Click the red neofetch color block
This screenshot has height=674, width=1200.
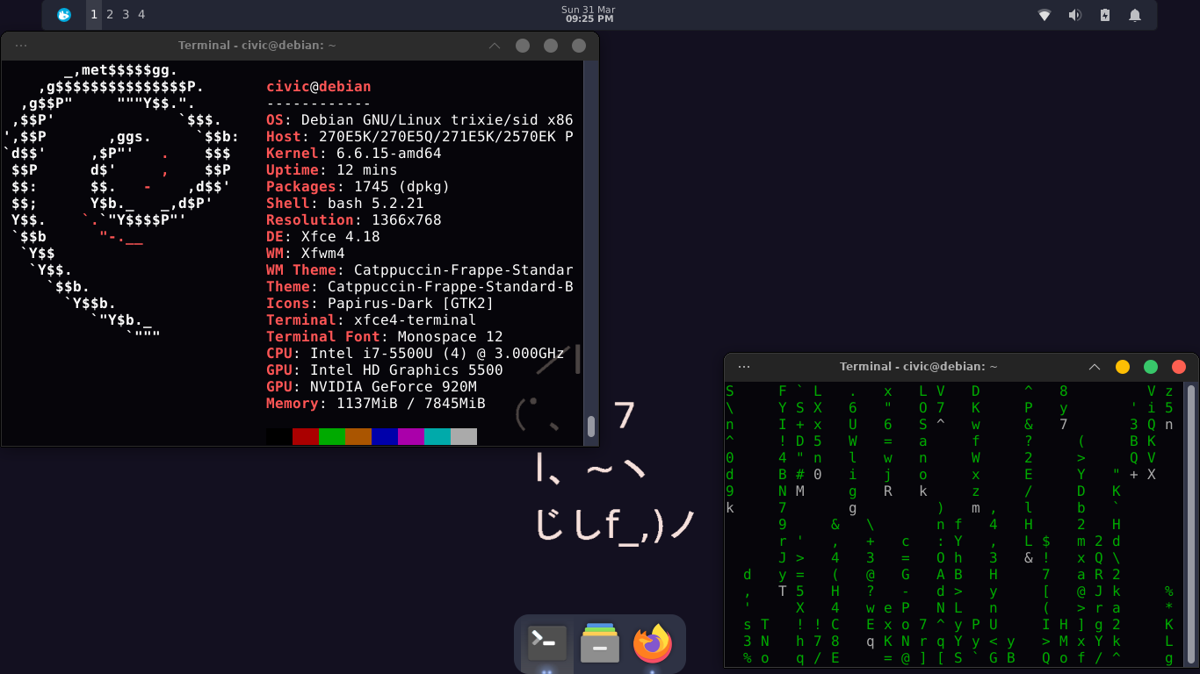[306, 436]
